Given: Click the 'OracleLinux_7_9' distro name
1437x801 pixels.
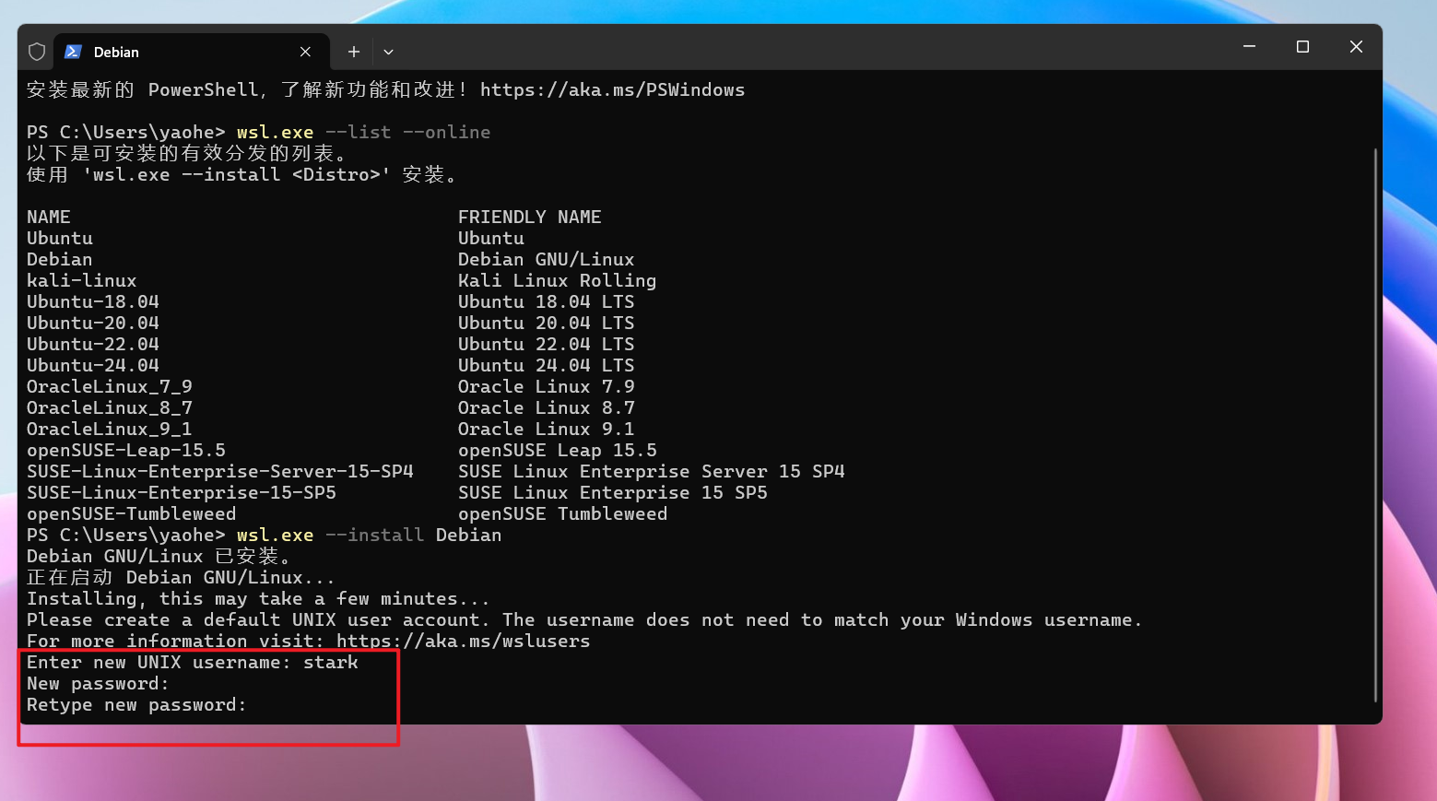Looking at the screenshot, I should (109, 386).
